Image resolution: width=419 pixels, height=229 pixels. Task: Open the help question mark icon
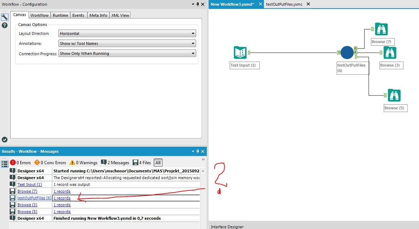(x=5, y=25)
